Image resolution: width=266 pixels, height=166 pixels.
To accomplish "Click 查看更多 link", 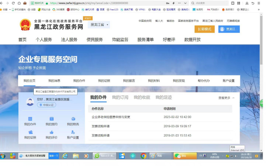I will pos(226,98).
